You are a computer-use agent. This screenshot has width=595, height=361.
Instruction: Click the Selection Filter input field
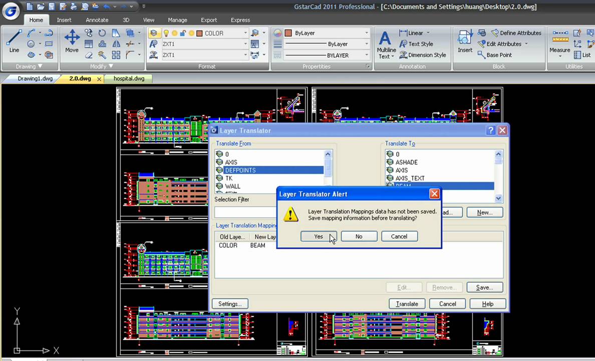click(x=245, y=212)
